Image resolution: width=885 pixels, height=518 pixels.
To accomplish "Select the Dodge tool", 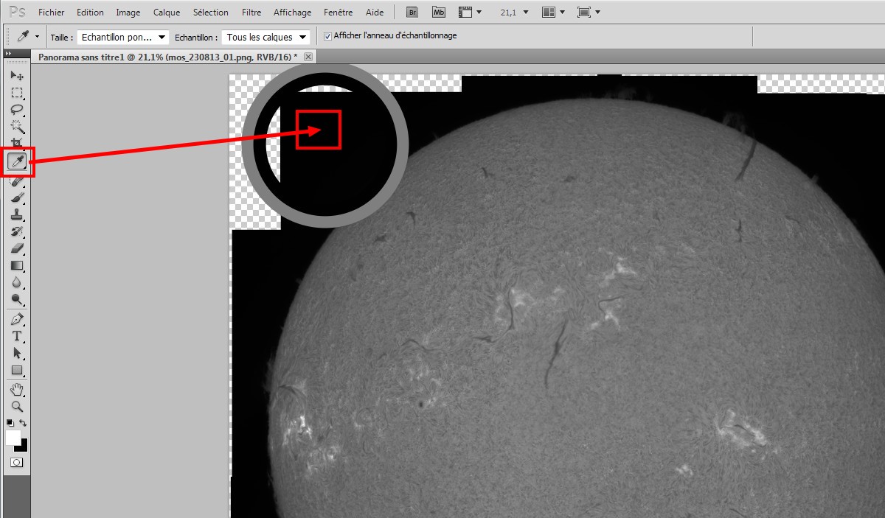I will (16, 299).
